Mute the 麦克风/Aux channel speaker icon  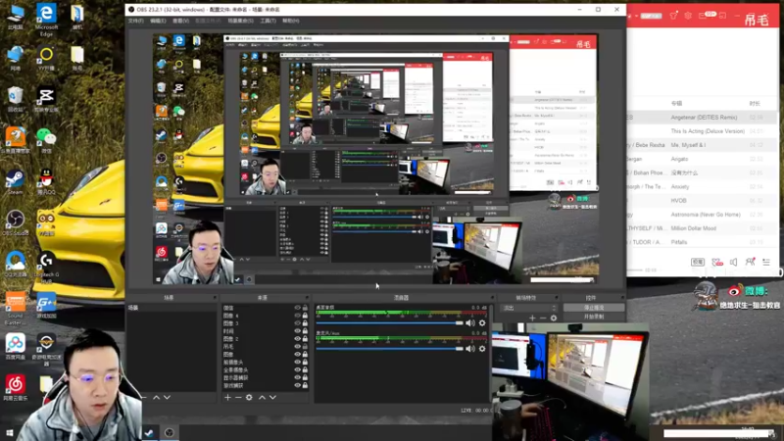click(470, 349)
